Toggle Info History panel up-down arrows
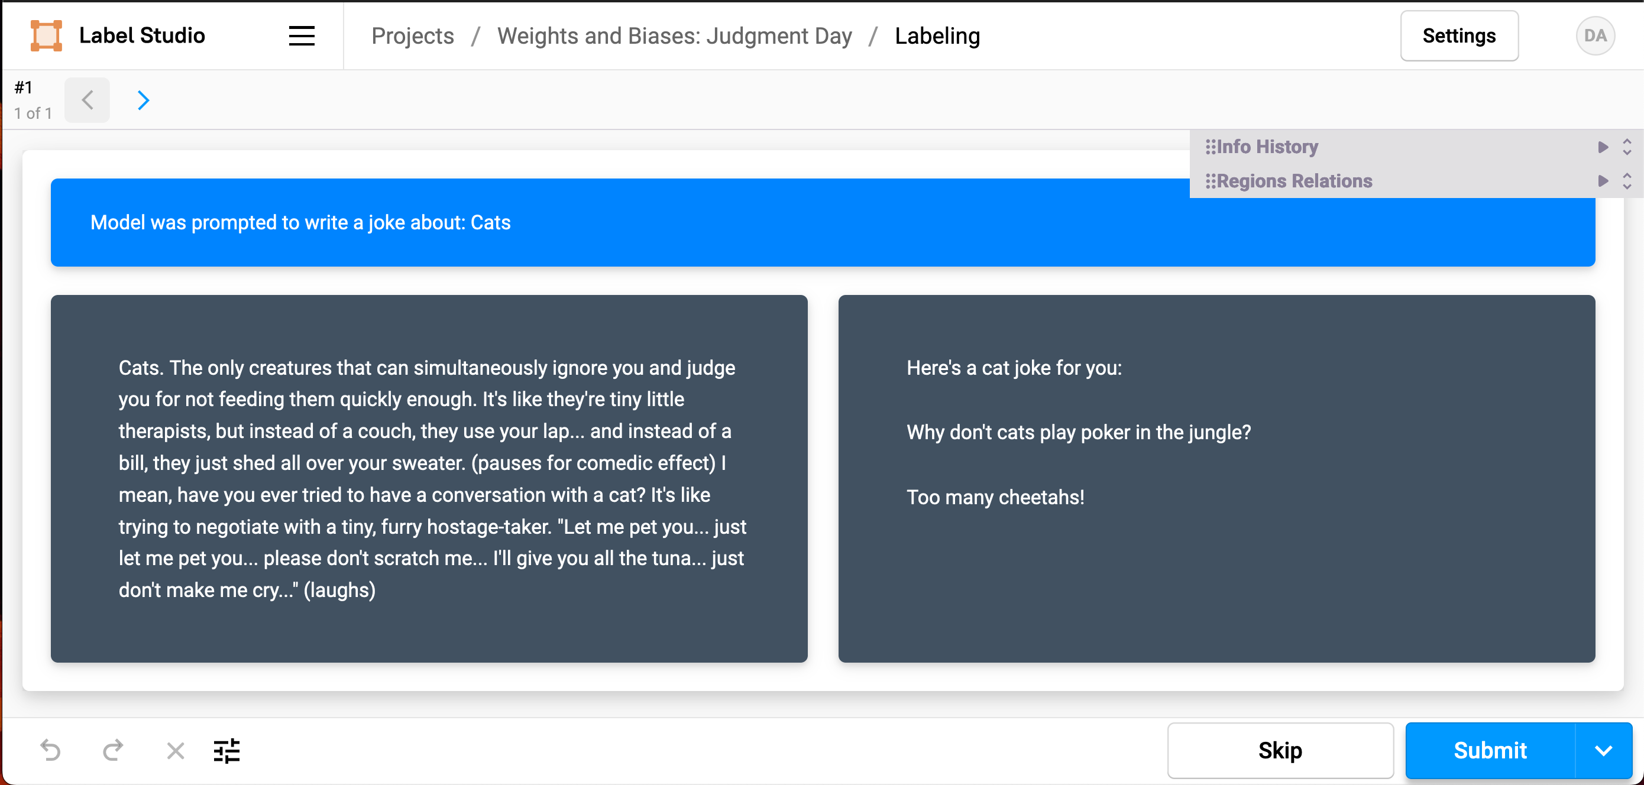This screenshot has width=1644, height=785. [1627, 147]
